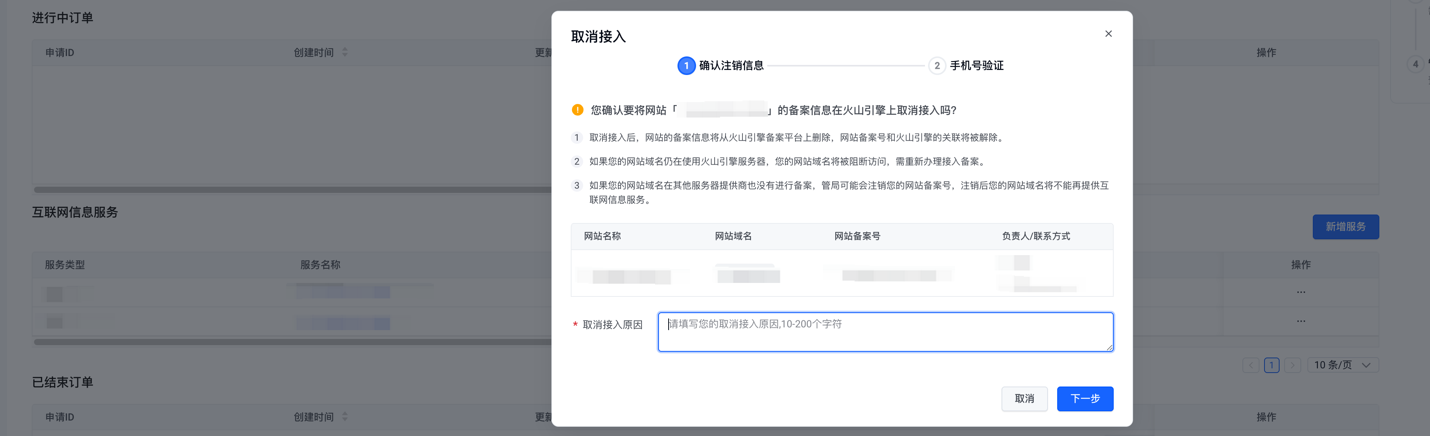Open second row's three-dot actions menu
This screenshot has height=436, width=1430.
(x=1301, y=321)
